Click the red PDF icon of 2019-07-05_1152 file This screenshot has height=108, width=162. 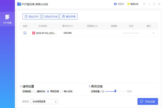[34, 33]
